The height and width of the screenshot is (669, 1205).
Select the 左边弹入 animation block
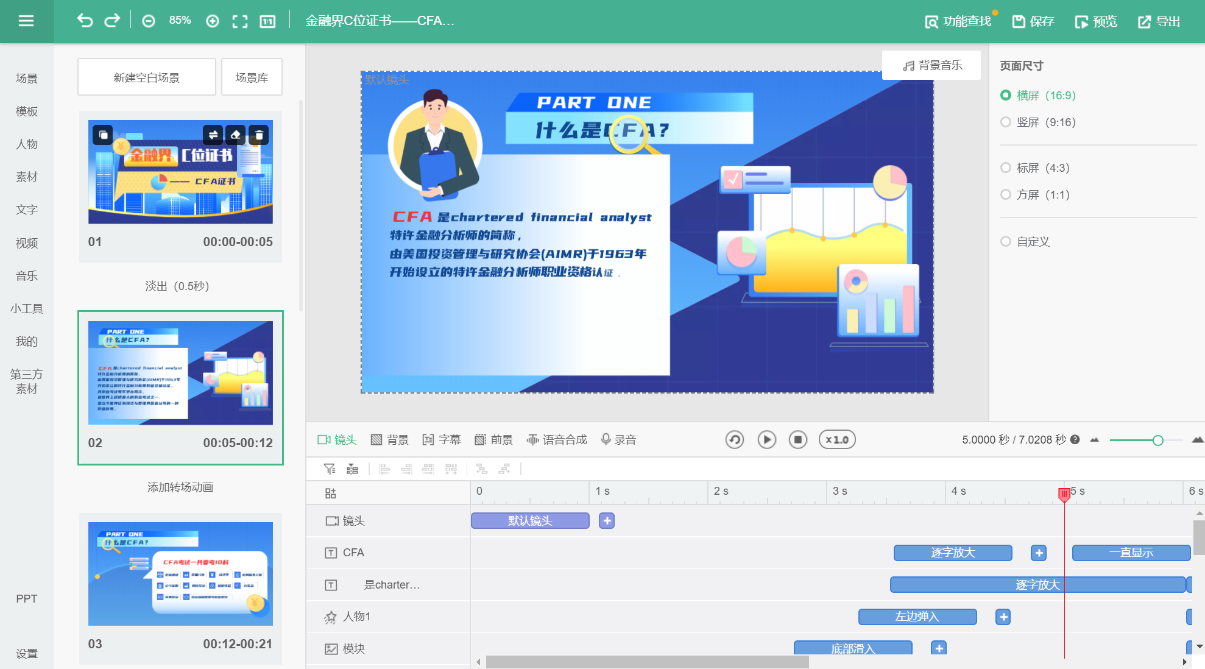click(917, 617)
